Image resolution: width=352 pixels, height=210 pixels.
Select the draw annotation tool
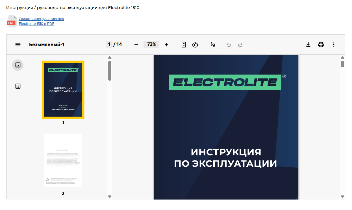213,44
